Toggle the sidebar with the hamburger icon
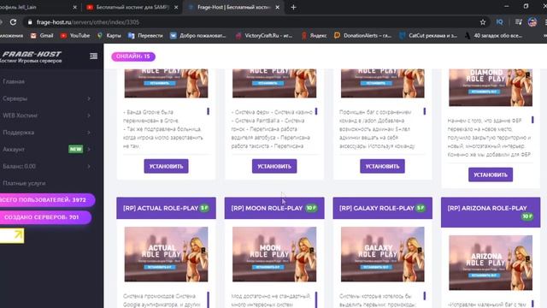This screenshot has width=547, height=308. tap(93, 56)
